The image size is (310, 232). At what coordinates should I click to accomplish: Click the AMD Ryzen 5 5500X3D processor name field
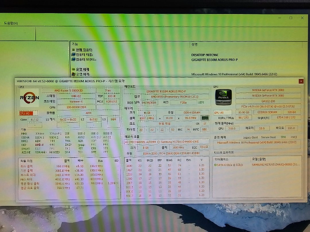(69, 91)
